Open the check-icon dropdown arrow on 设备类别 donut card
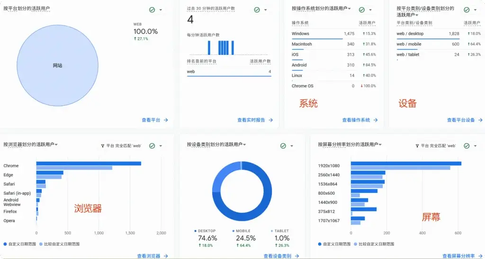 point(292,146)
